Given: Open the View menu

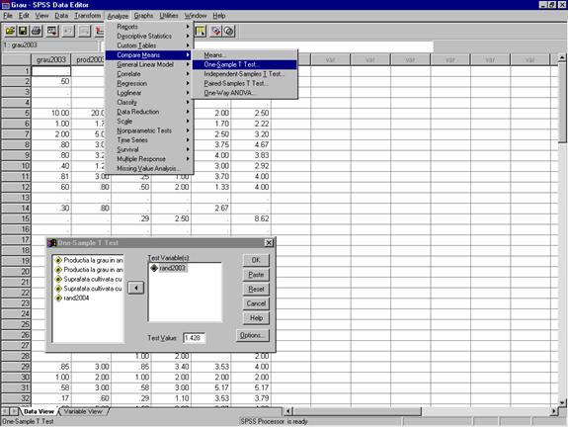Looking at the screenshot, I should pos(42,16).
